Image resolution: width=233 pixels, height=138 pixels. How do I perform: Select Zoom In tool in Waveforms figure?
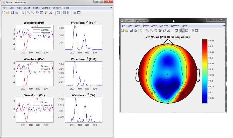pyautogui.click(x=28, y=13)
